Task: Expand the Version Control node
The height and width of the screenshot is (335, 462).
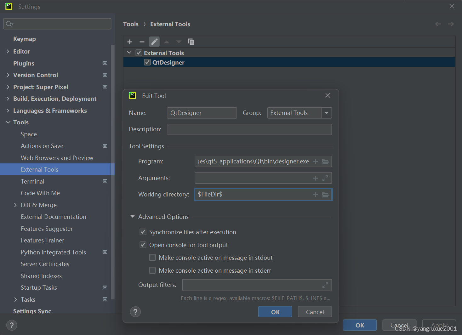Action: [x=8, y=75]
